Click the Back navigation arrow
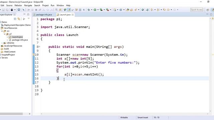Image resolution: width=214 pixels, height=120 pixels. pyautogui.click(x=168, y=10)
